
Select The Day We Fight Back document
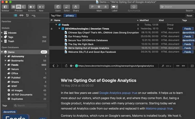click(81, 44)
